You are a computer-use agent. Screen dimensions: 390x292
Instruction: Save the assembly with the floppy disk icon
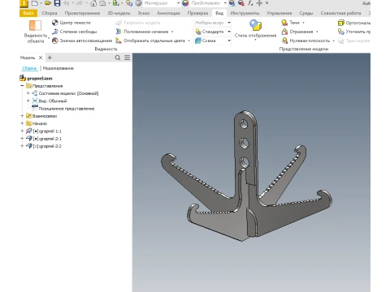[57, 3]
